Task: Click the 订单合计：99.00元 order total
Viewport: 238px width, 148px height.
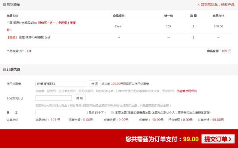Action: [x=211, y=120]
